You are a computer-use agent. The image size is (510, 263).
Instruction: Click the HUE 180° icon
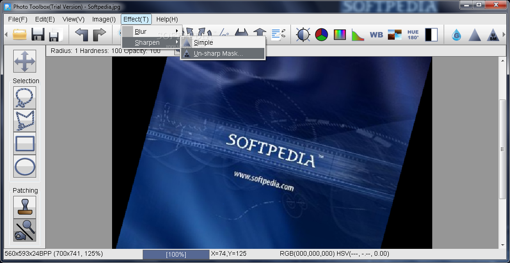tap(413, 34)
